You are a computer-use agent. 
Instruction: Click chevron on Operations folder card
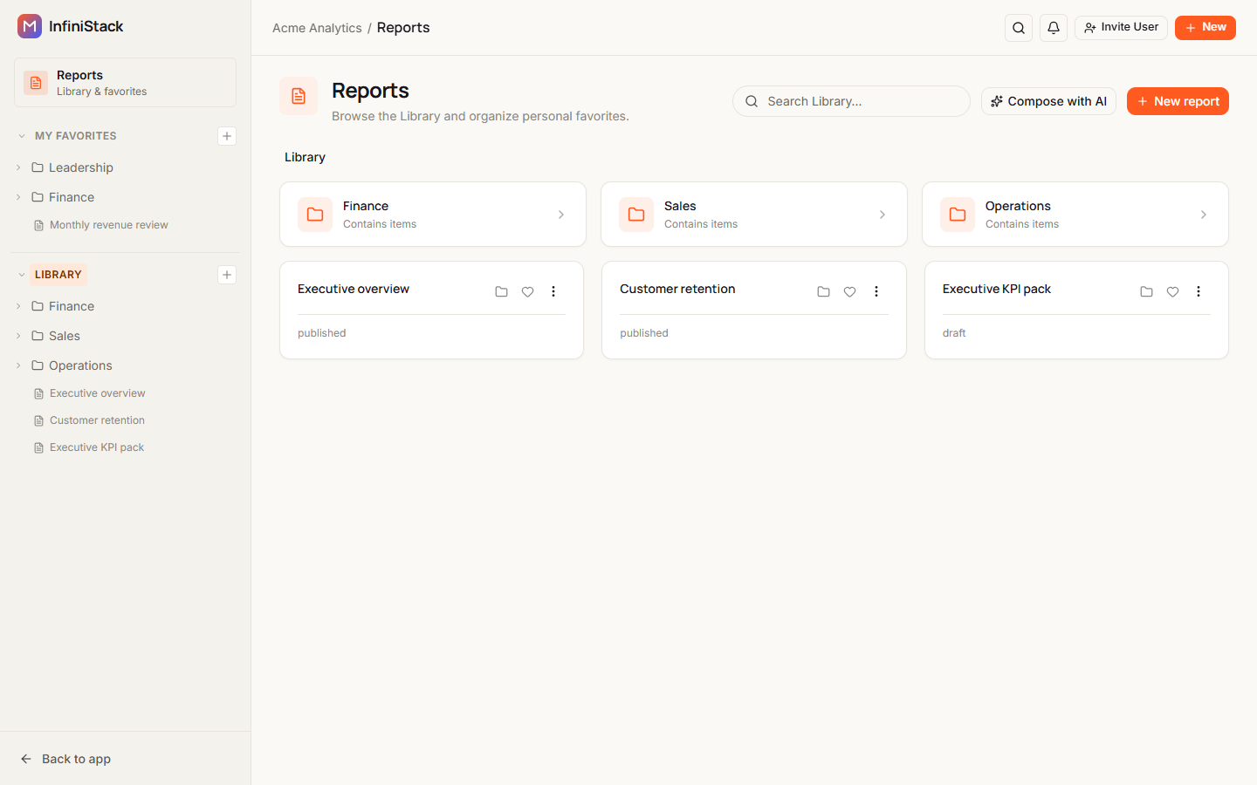point(1204,215)
